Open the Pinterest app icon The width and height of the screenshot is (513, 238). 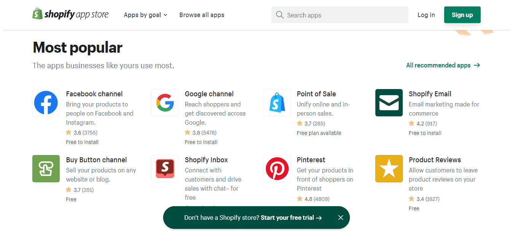[277, 169]
